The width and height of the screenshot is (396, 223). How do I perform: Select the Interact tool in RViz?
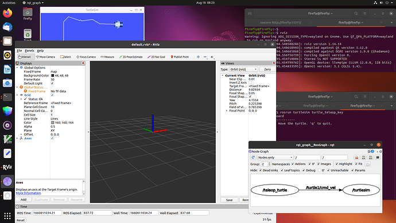point(25,57)
